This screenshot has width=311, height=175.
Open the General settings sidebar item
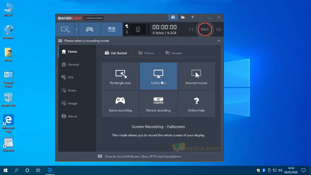pyautogui.click(x=78, y=64)
